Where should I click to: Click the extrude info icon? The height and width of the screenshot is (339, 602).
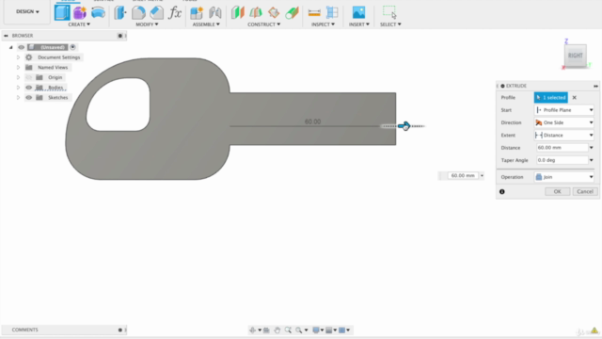(x=502, y=191)
